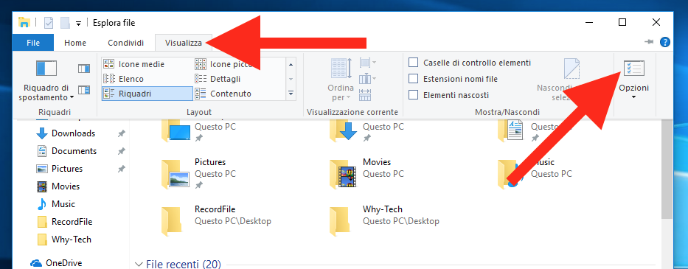This screenshot has width=688, height=269.
Task: Click the Downloads pin icon in sidebar
Action: pos(122,133)
